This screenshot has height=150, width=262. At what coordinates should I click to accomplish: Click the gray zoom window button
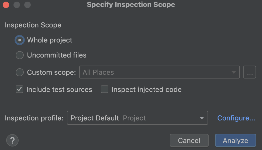coord(27,5)
